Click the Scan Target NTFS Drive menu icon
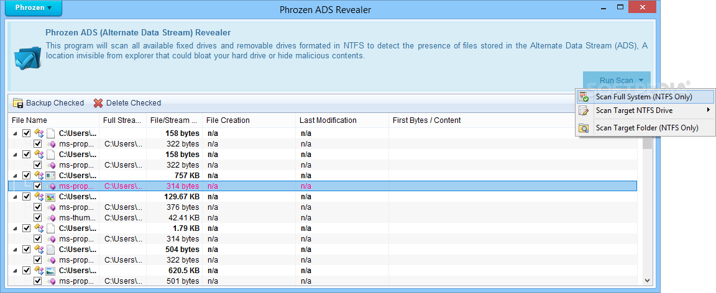716x293 pixels. tap(584, 110)
